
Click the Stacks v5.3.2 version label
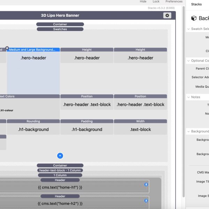[x=161, y=8]
